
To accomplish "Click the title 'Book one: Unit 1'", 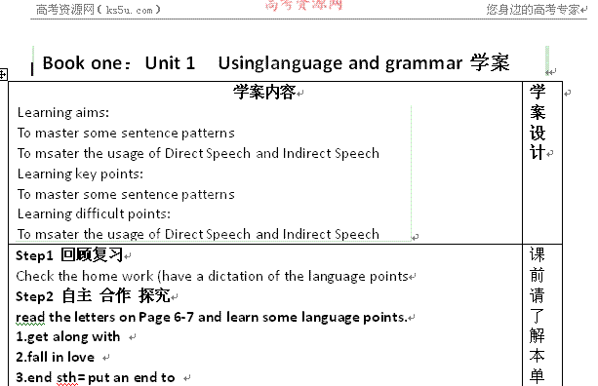I will [x=119, y=63].
